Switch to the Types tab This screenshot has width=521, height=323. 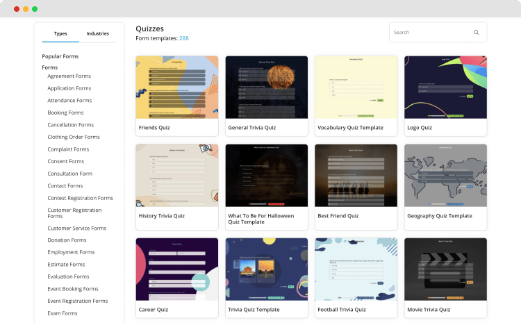coord(60,33)
